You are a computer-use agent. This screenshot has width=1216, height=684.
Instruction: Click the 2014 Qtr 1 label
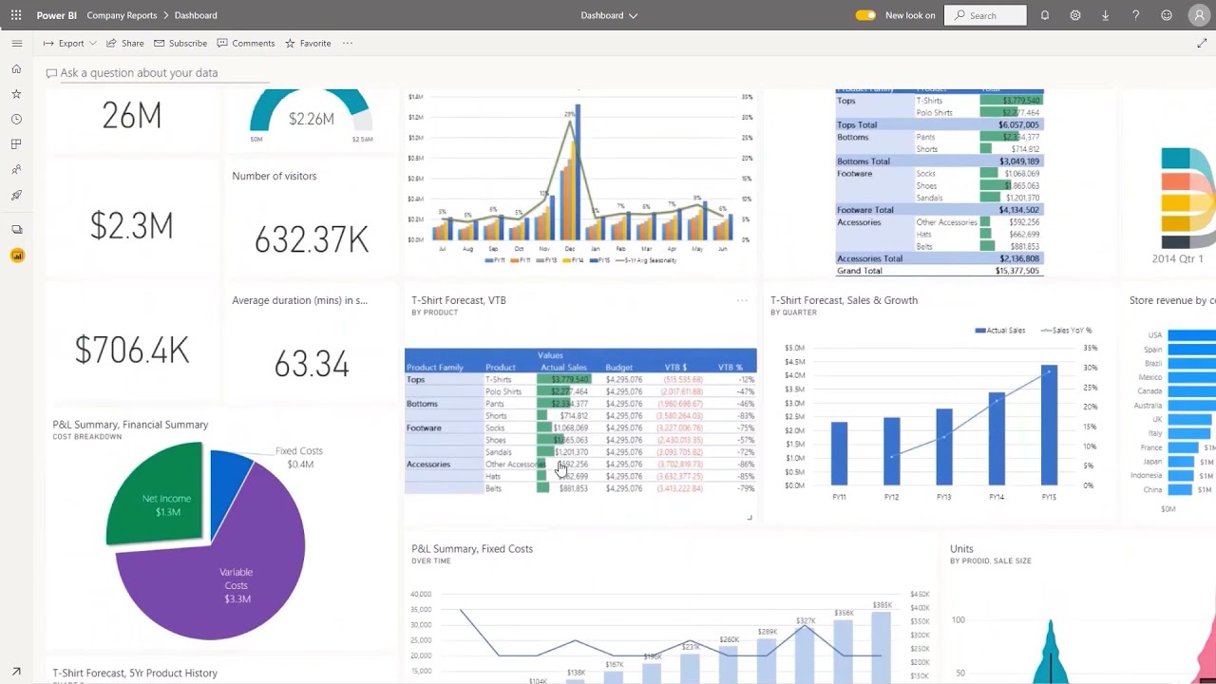point(1177,258)
